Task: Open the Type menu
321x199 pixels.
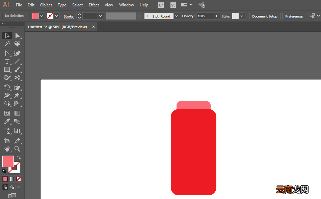Action: [x=62, y=5]
